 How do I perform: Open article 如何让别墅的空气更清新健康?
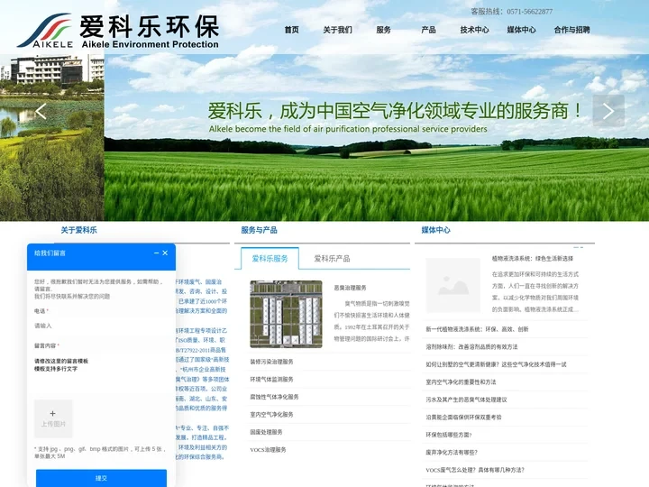click(496, 364)
